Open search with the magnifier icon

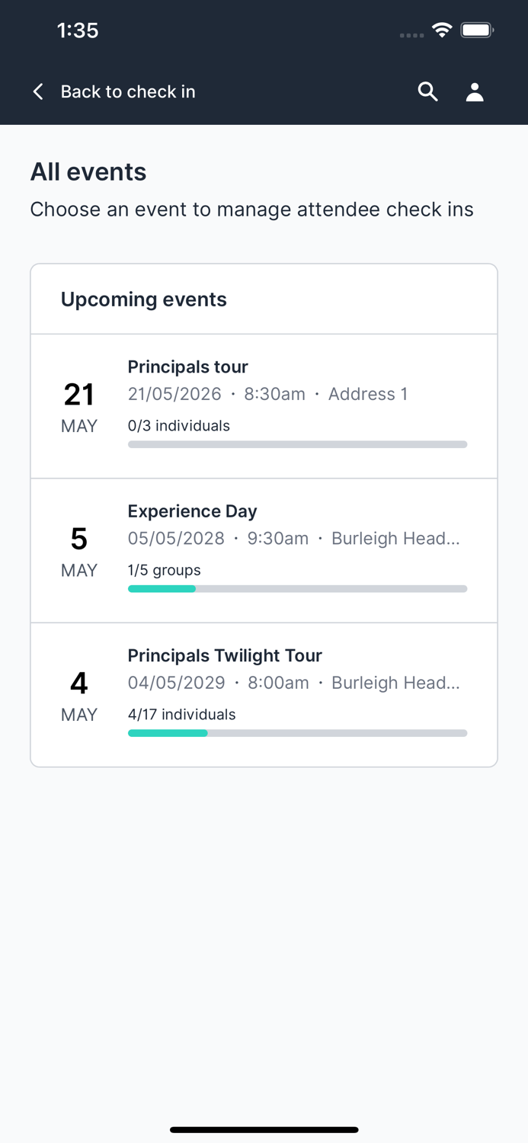coord(428,92)
